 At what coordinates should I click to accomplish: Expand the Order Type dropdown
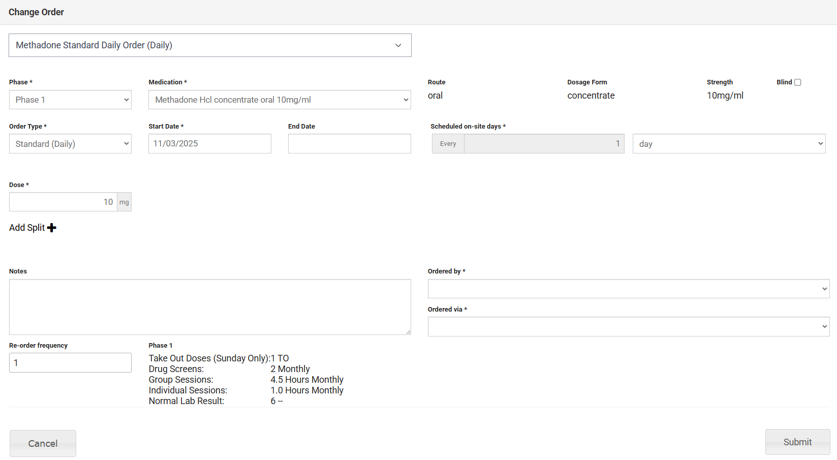[70, 144]
